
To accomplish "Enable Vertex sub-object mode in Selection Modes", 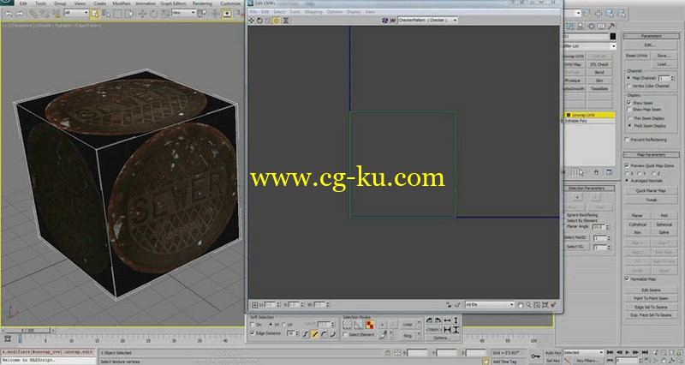I will (x=347, y=325).
